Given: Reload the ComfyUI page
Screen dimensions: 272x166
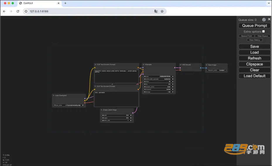Looking at the screenshot, I should tap(18, 11).
